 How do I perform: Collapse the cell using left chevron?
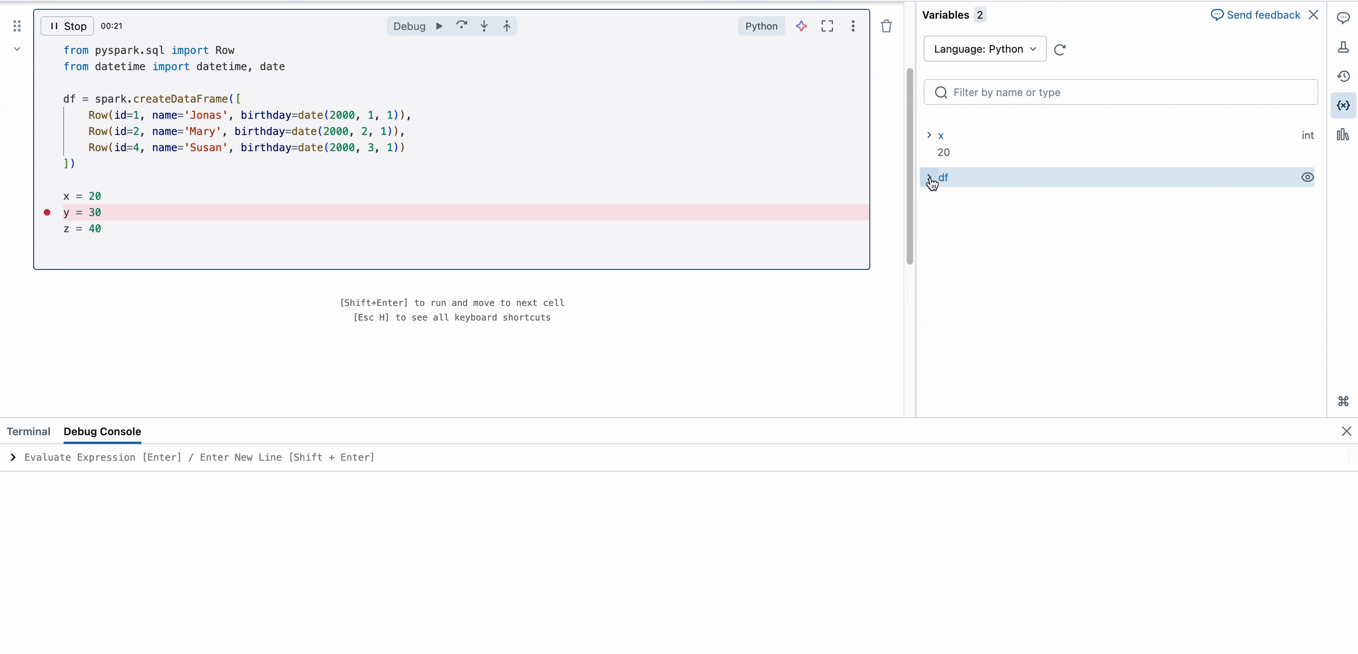tap(17, 49)
